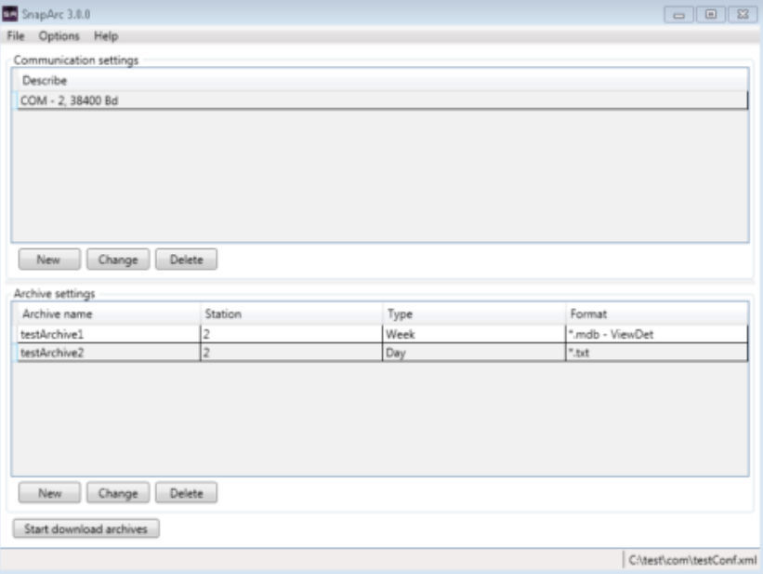This screenshot has height=574, width=763.
Task: Open the Help menu
Action: 106,36
